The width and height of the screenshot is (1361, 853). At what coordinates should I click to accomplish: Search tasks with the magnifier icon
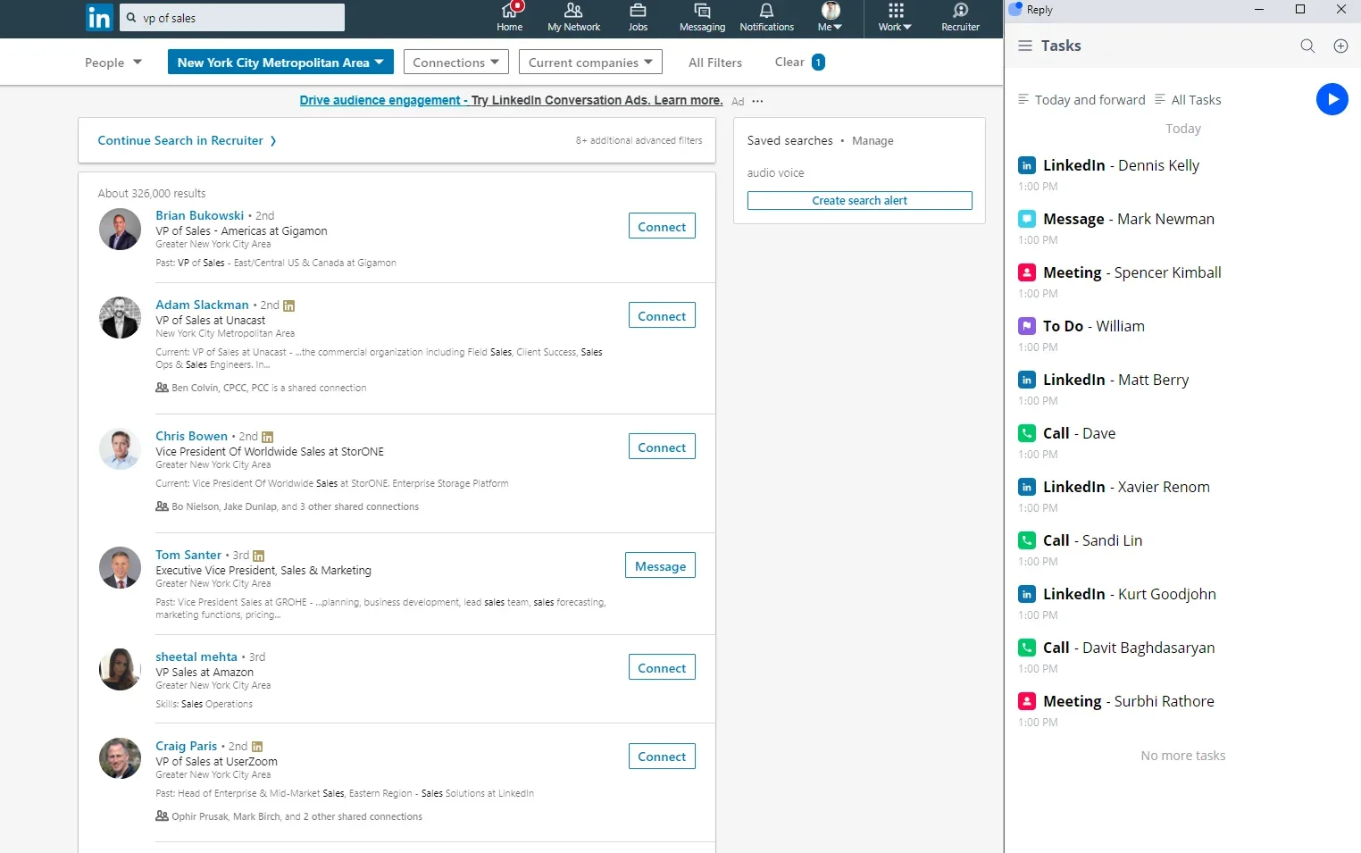click(x=1307, y=46)
